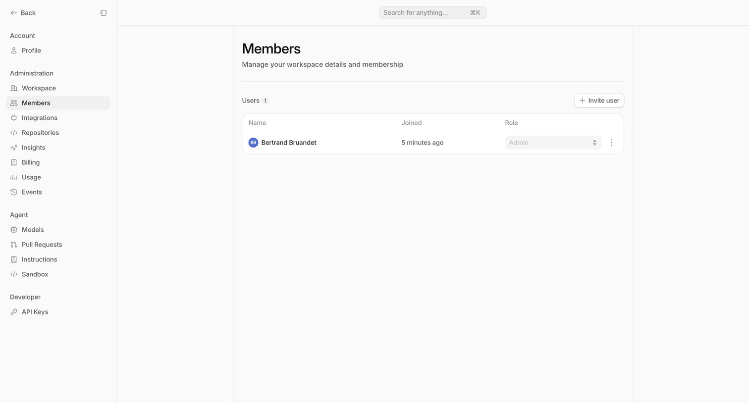This screenshot has width=749, height=403.
Task: Click the Repositories code icon
Action: 14,133
